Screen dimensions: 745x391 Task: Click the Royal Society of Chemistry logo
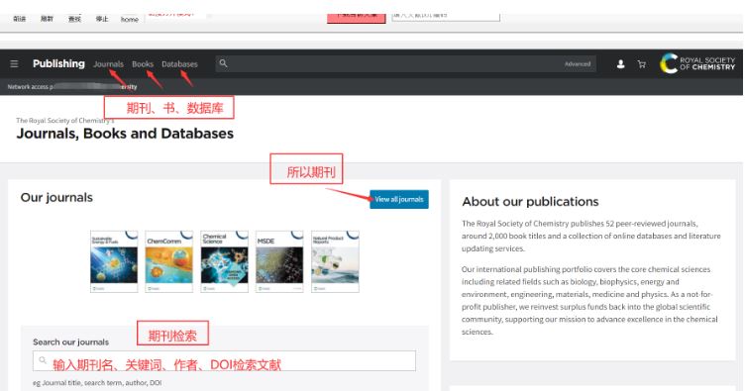click(x=697, y=63)
